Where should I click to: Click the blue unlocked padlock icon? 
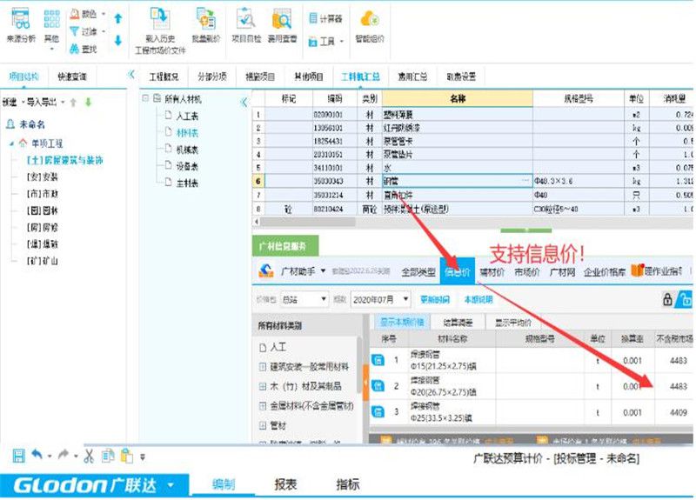[x=685, y=299]
